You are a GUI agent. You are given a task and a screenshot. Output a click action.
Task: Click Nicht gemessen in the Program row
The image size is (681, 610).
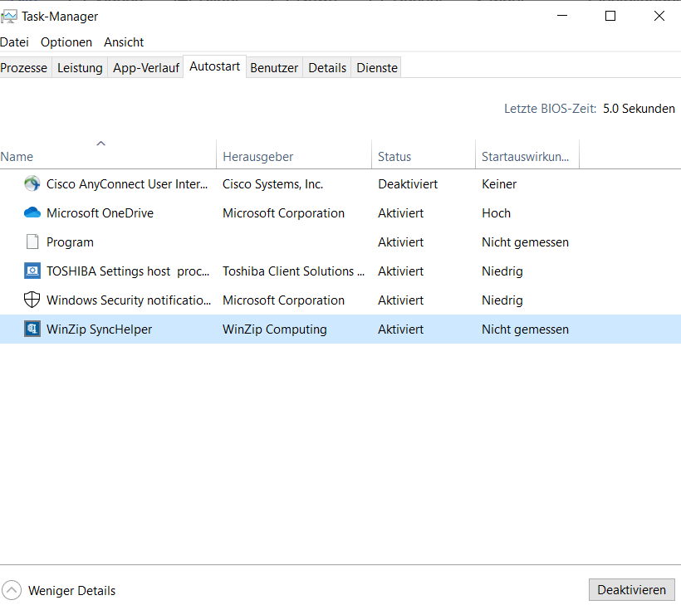click(x=525, y=242)
